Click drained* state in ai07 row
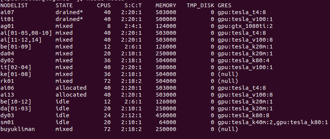This screenshot has height=139, width=330. coord(69,12)
